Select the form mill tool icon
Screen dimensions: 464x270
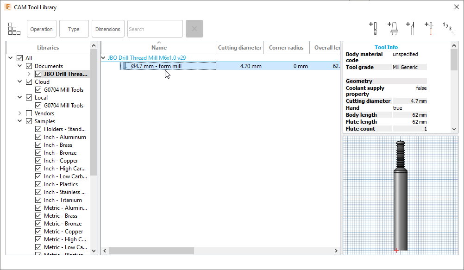click(124, 66)
